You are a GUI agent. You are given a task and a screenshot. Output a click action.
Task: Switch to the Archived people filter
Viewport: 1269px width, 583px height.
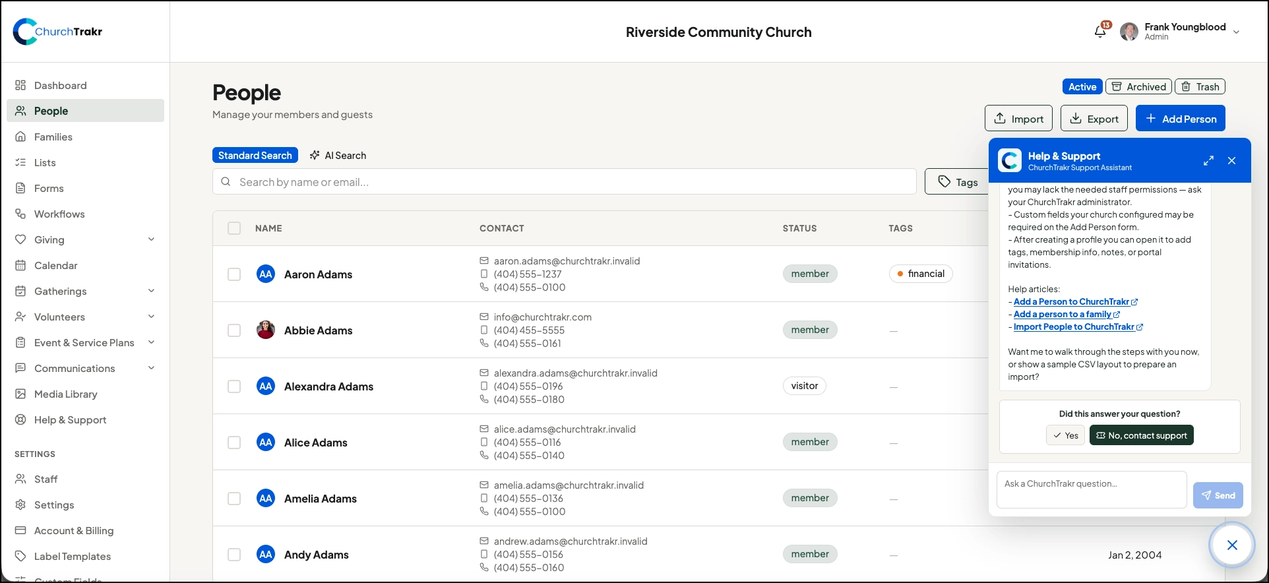[x=1138, y=86]
